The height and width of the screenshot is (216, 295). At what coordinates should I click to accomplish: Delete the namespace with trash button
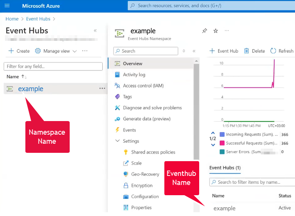tap(254, 51)
